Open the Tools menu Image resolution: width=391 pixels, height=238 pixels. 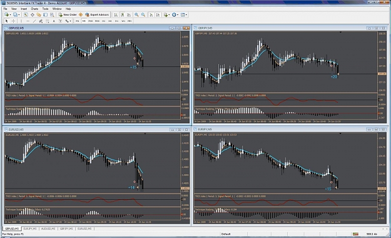pos(45,9)
